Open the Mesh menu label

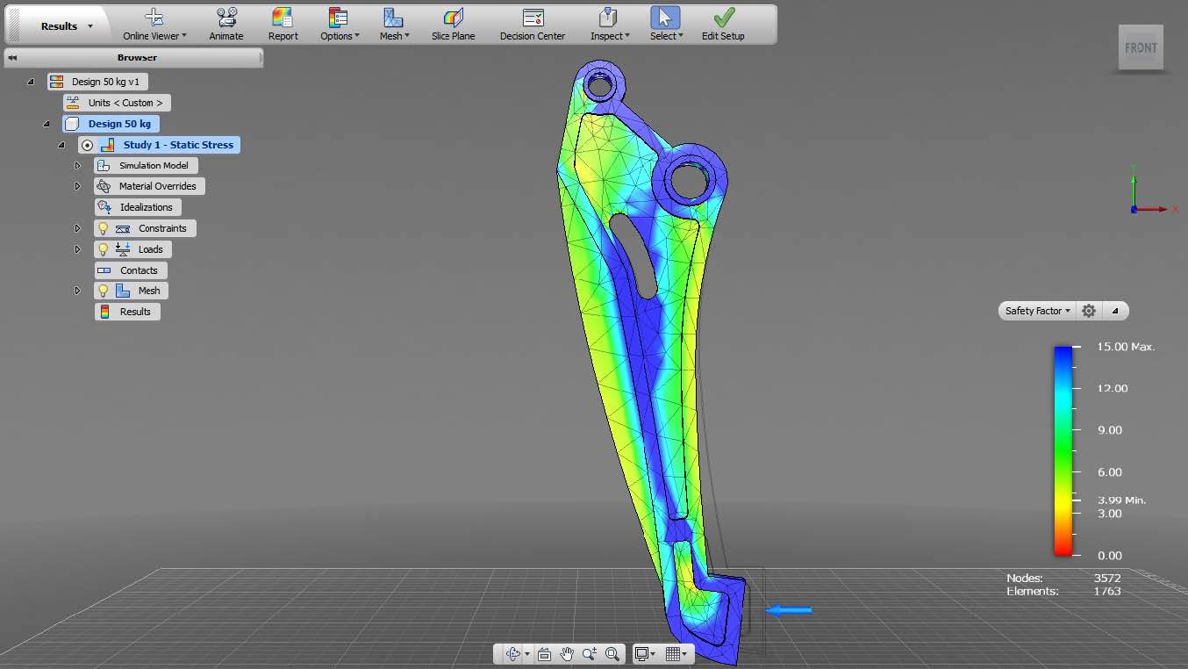click(x=394, y=36)
